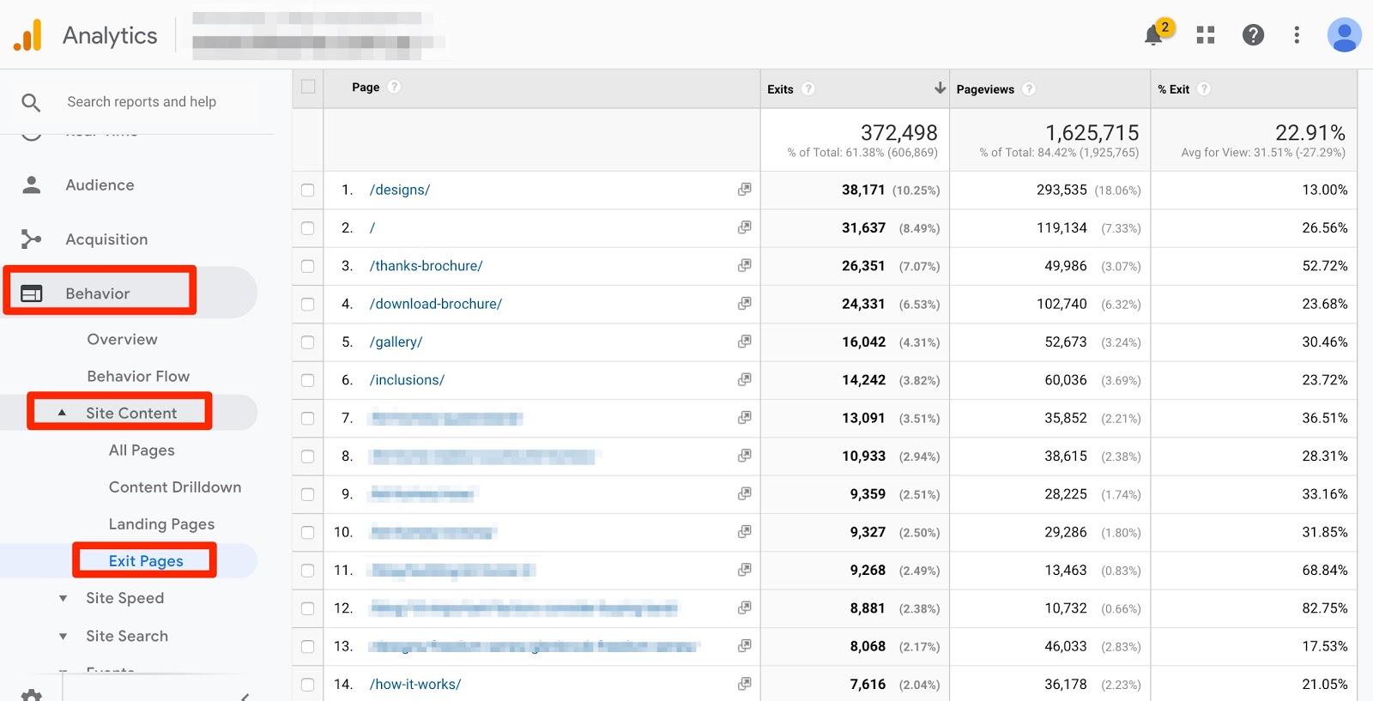The image size is (1373, 701).
Task: Open the /gallery/ page link
Action: pyautogui.click(x=396, y=341)
